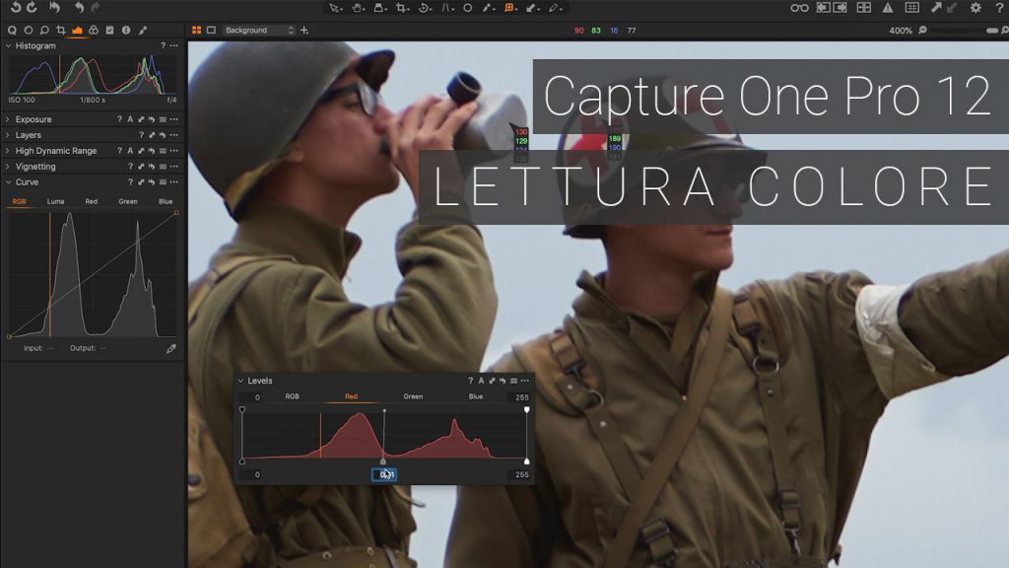
Task: Click the Levels white point bottom handle
Action: (527, 461)
